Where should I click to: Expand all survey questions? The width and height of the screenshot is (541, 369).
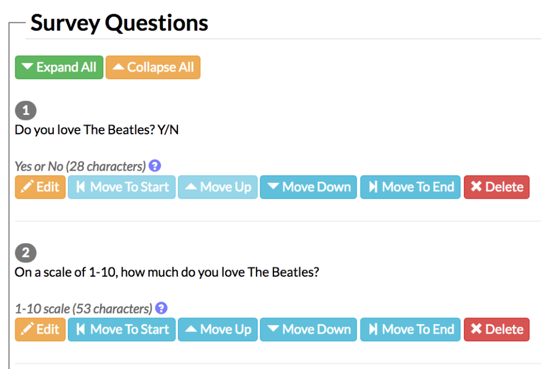click(x=59, y=67)
